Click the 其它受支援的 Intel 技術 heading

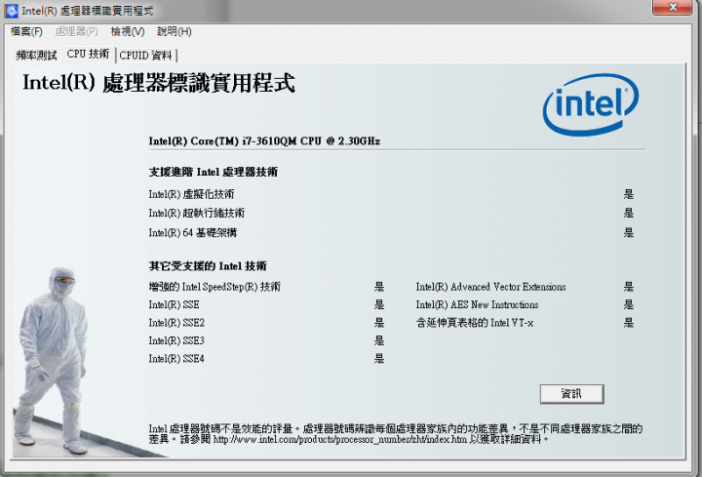208,266
